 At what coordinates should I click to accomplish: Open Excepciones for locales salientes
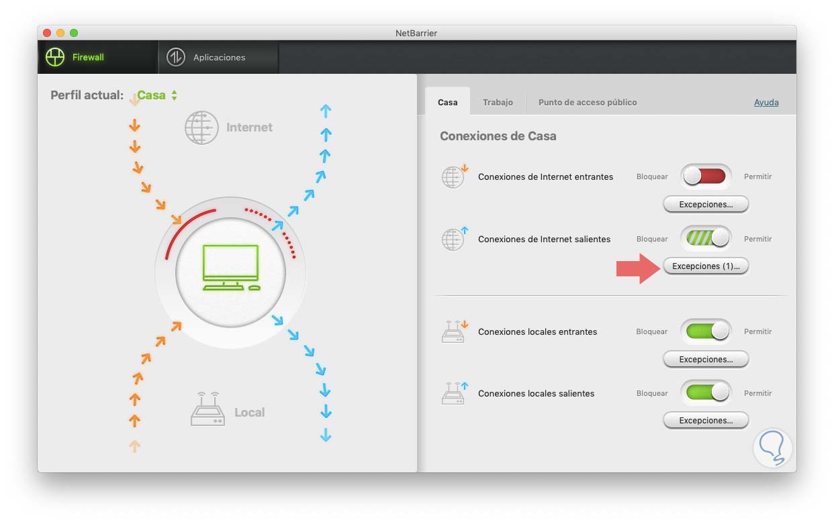(706, 421)
